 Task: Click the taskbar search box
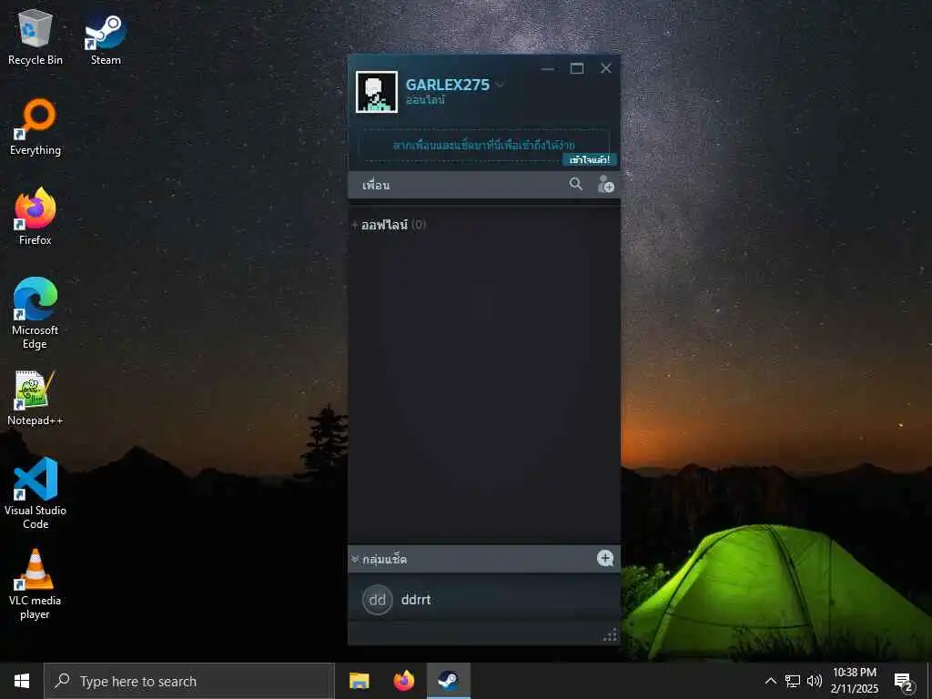point(189,681)
